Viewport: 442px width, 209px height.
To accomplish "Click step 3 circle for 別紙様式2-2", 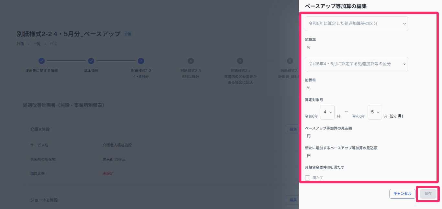I will click(141, 61).
